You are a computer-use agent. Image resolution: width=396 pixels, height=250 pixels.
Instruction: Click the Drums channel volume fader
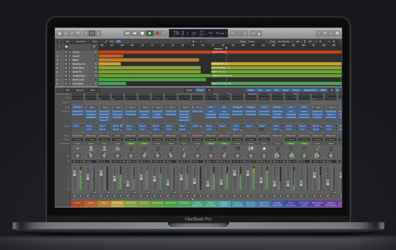[75, 174]
